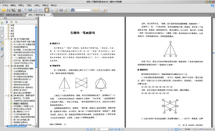This screenshot has width=215, height=131.
Task: Switch to the first document tab ending in PDF
Action: [x=14, y=15]
